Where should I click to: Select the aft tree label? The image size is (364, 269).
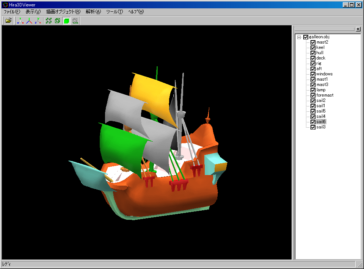[319, 69]
